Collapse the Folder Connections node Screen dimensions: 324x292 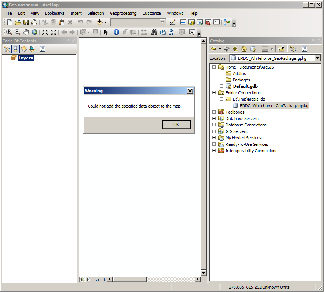click(x=214, y=93)
